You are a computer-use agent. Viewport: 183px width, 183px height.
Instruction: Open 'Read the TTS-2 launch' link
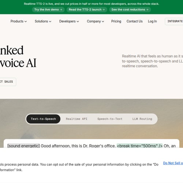pyautogui.click(x=87, y=10)
